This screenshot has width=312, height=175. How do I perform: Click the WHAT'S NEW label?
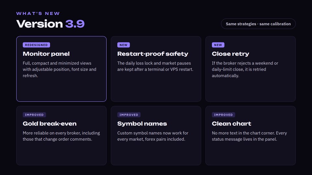coord(38,14)
